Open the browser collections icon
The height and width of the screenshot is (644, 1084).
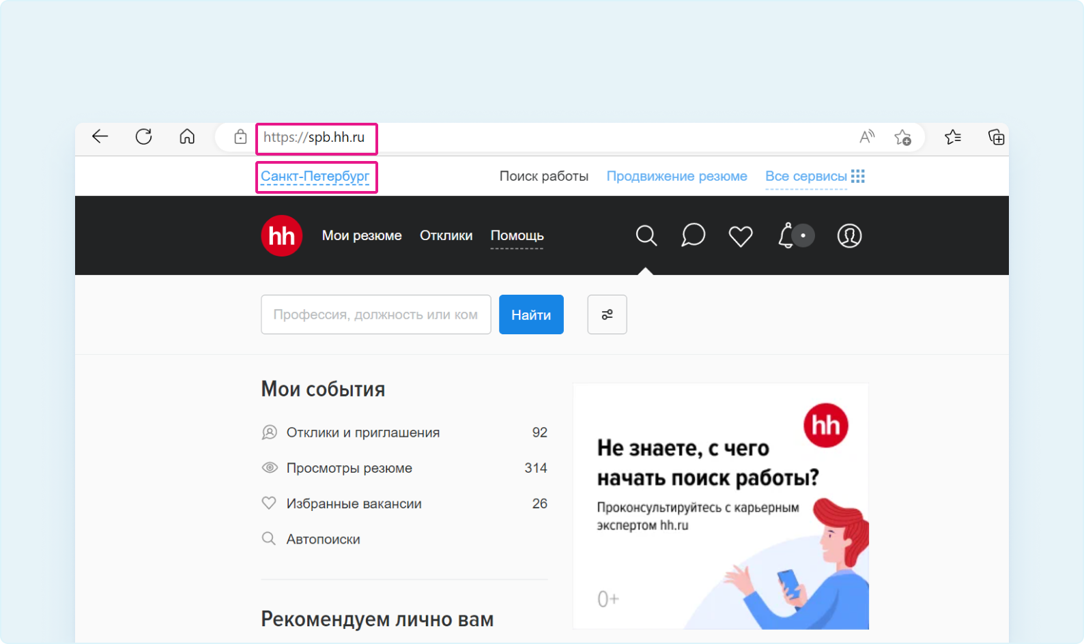click(x=996, y=137)
